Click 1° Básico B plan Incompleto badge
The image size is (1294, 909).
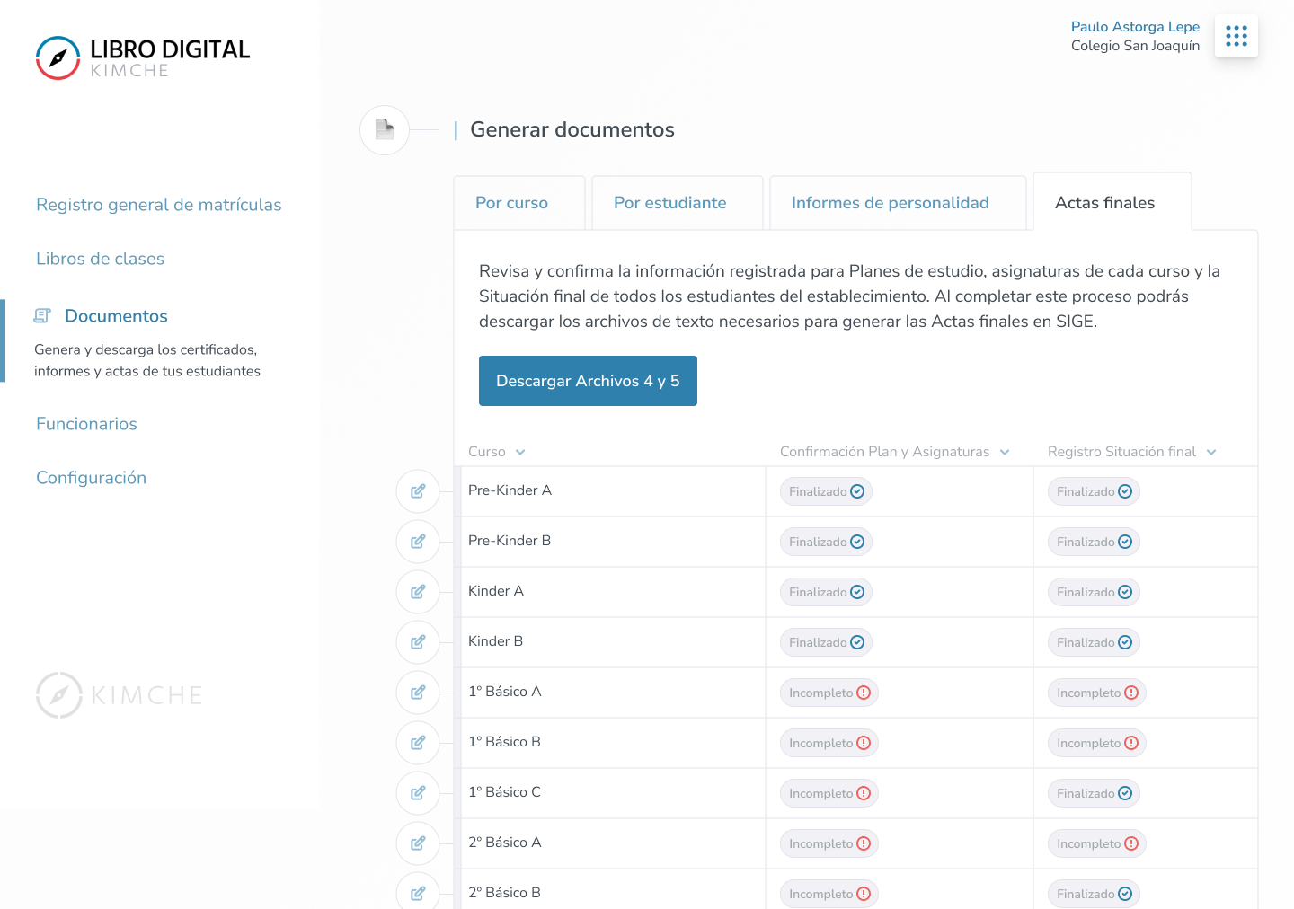point(829,743)
